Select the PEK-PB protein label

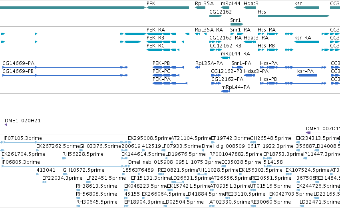[161, 63]
